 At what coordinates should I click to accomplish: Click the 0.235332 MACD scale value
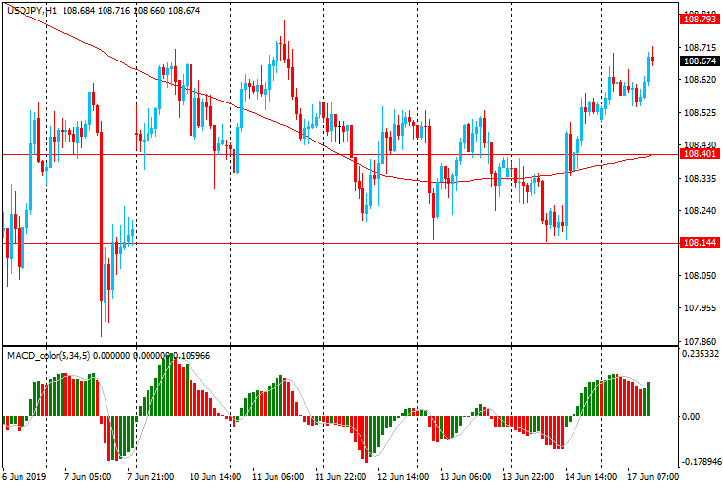(x=701, y=354)
